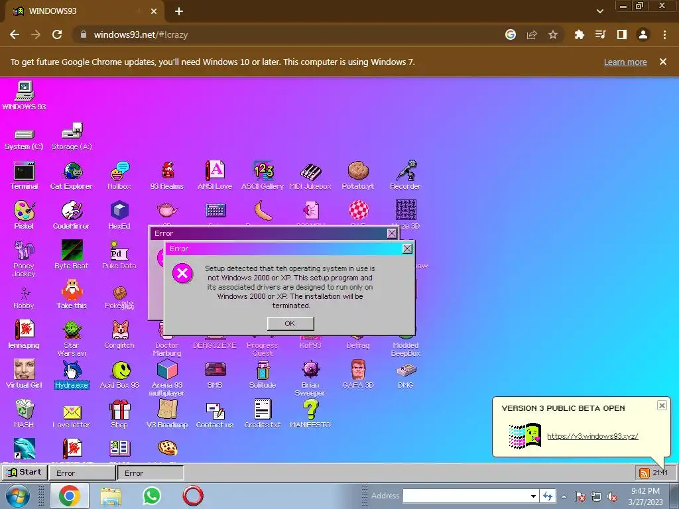Viewport: 679px width, 509px height.
Task: Open Potato.yt icon
Action: pyautogui.click(x=357, y=175)
